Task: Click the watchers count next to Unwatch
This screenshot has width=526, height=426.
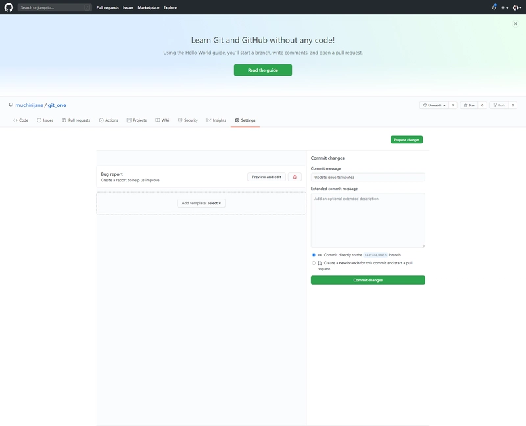Action: (x=453, y=105)
